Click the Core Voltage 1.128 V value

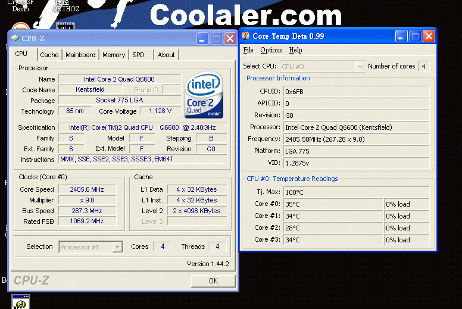pos(160,111)
